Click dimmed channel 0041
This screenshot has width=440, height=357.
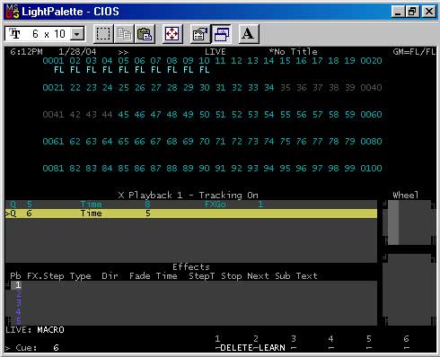coord(53,115)
